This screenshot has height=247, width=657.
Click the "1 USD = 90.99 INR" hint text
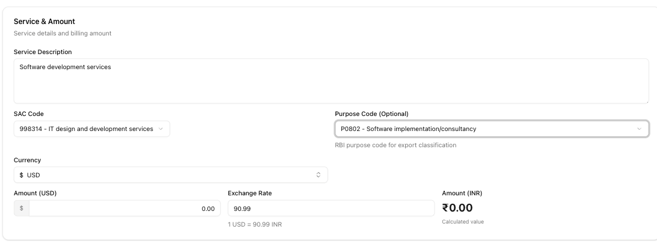click(255, 225)
